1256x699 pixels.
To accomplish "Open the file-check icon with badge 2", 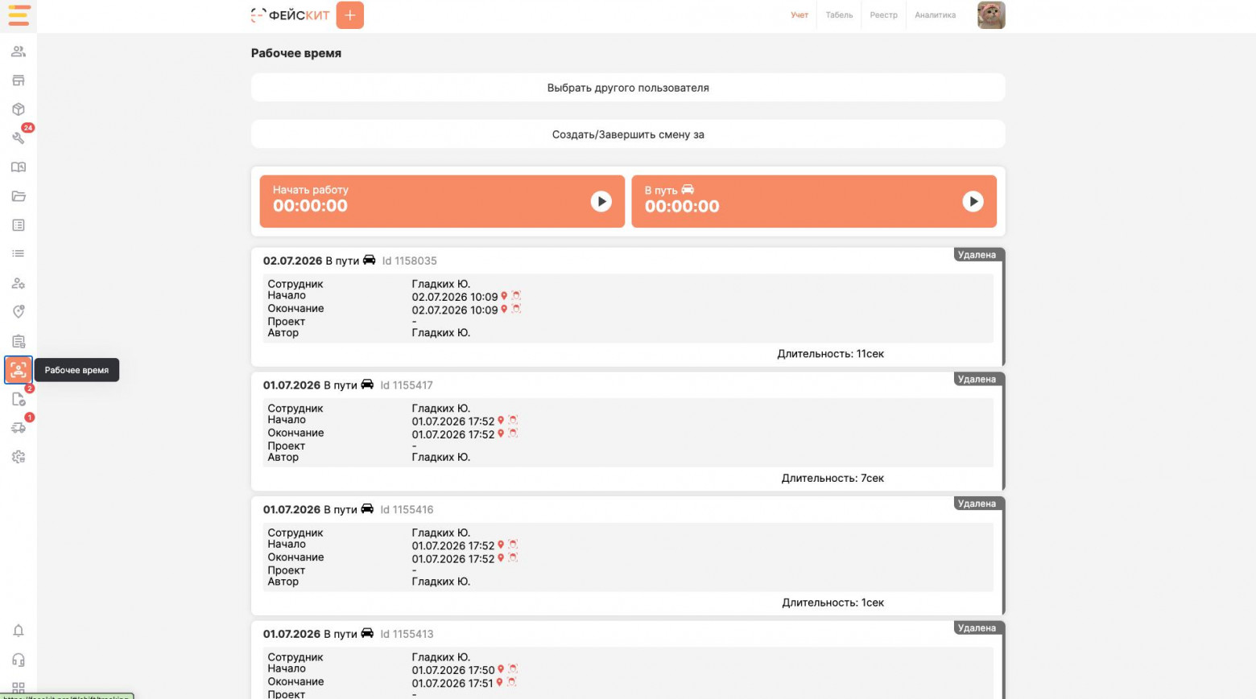I will pos(19,399).
